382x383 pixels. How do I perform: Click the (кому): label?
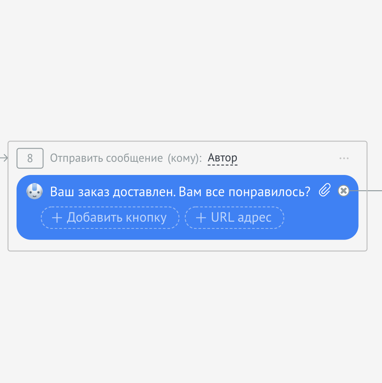tap(185, 158)
